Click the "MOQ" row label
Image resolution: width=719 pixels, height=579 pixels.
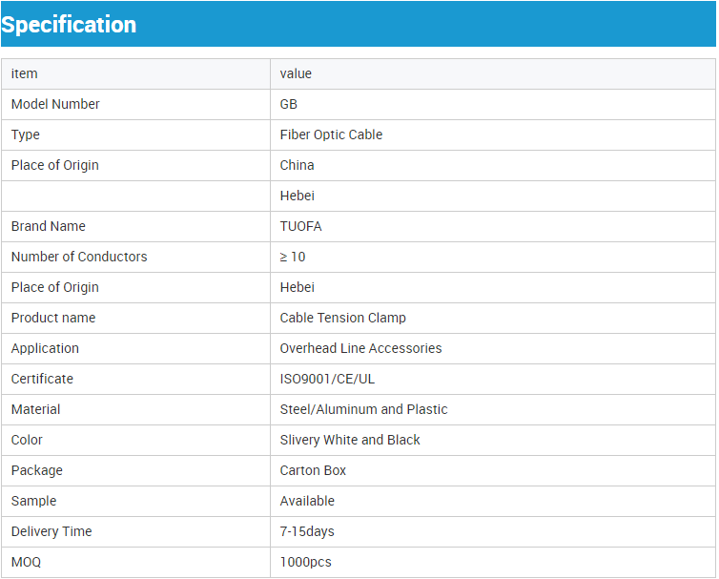coord(27,562)
